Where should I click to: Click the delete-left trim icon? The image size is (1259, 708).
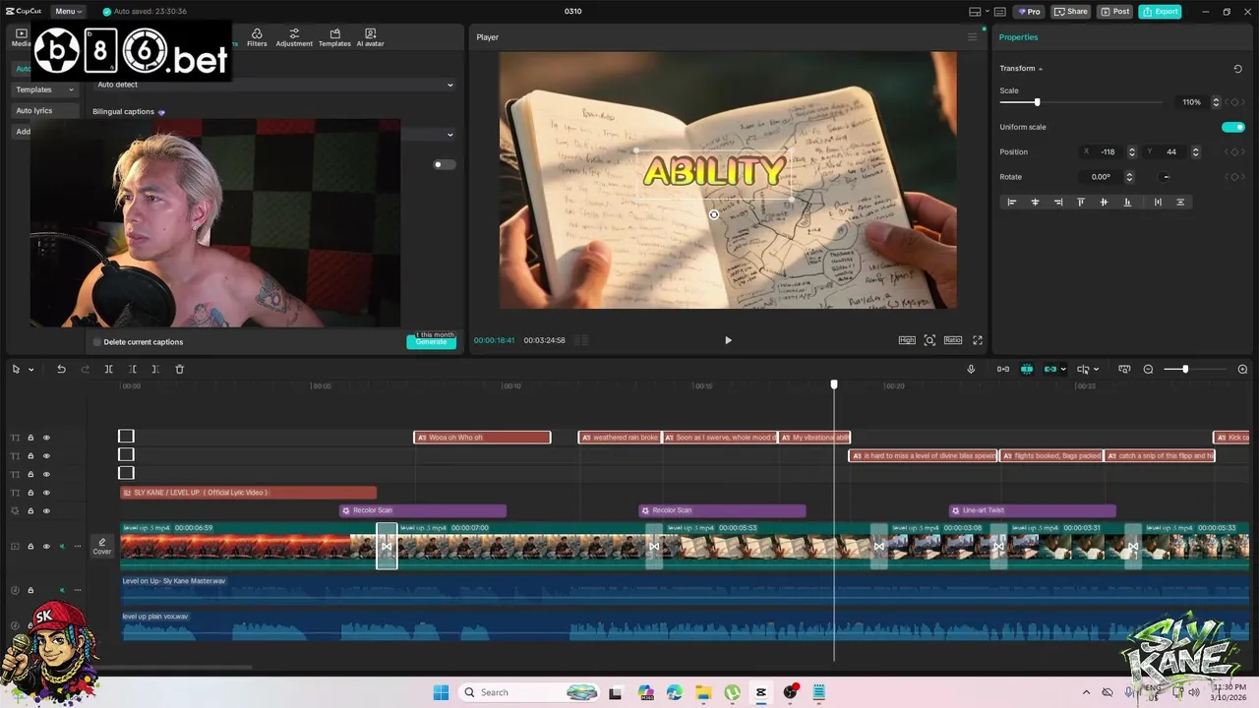(132, 369)
